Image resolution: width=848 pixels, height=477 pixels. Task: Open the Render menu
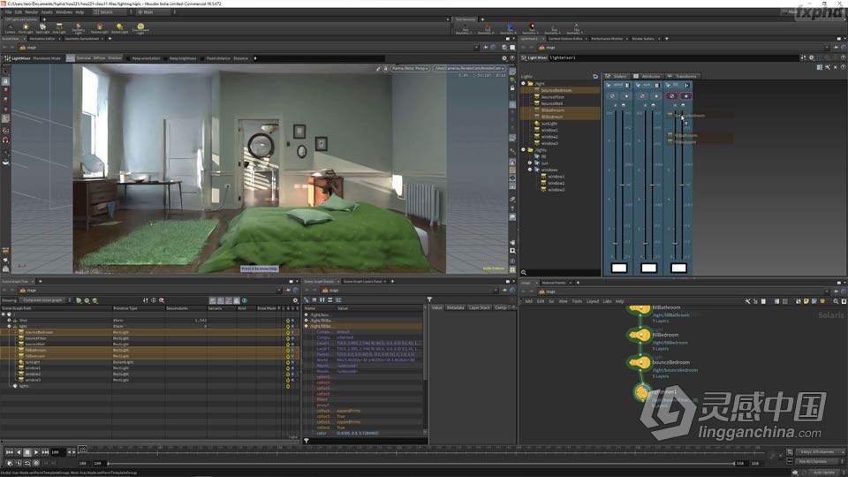tap(32, 11)
